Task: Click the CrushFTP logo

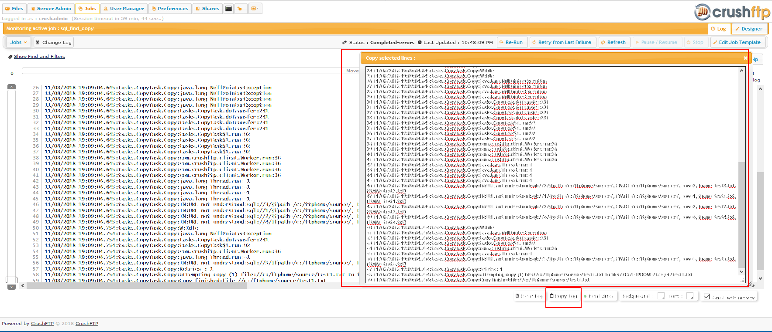Action: tap(732, 11)
